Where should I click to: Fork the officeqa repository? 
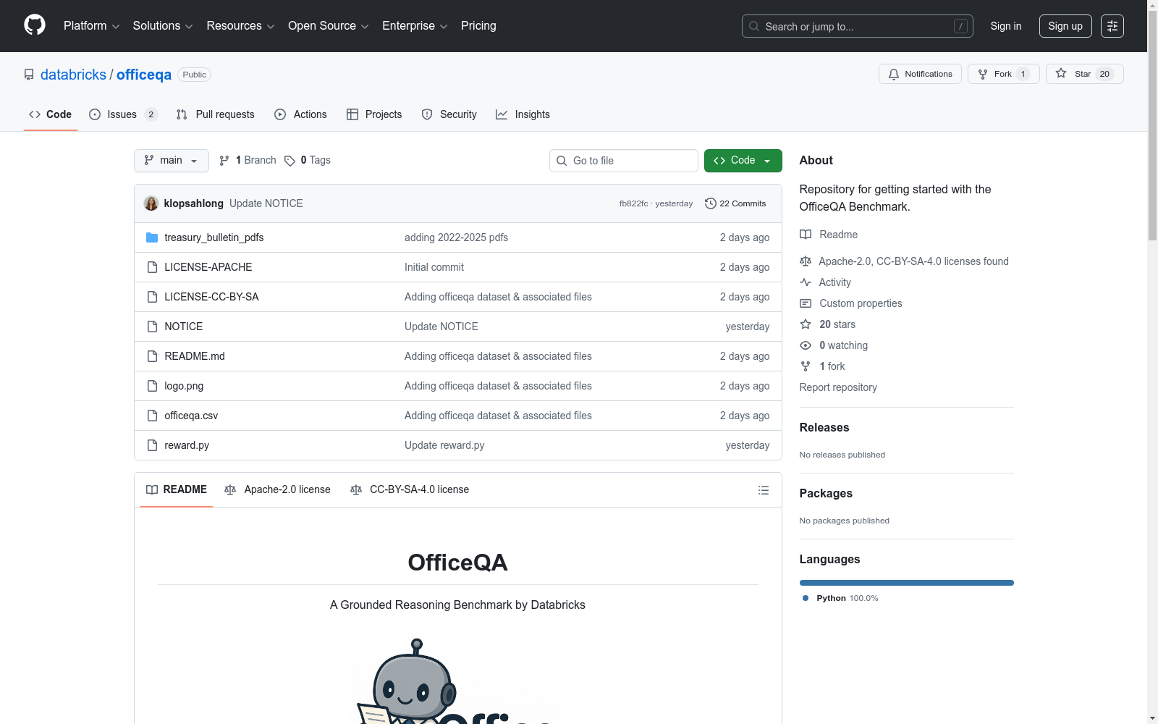point(1003,74)
